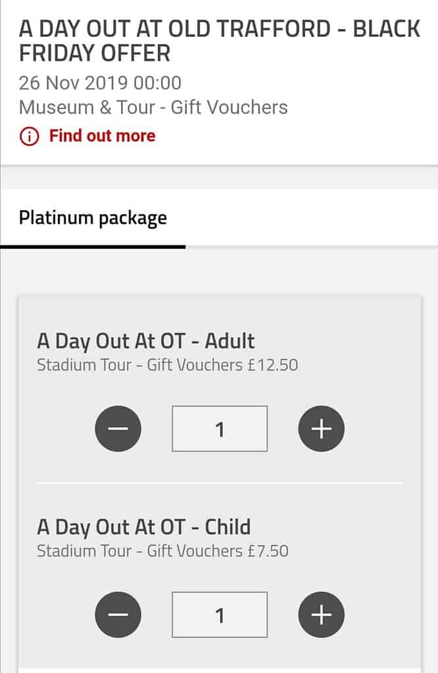
Task: Click the red info circle icon
Action: click(x=29, y=137)
